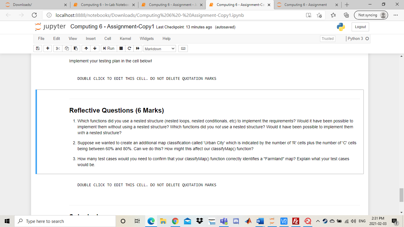This screenshot has height=227, width=404.
Task: Open FileZilla from the taskbar
Action: point(295,221)
